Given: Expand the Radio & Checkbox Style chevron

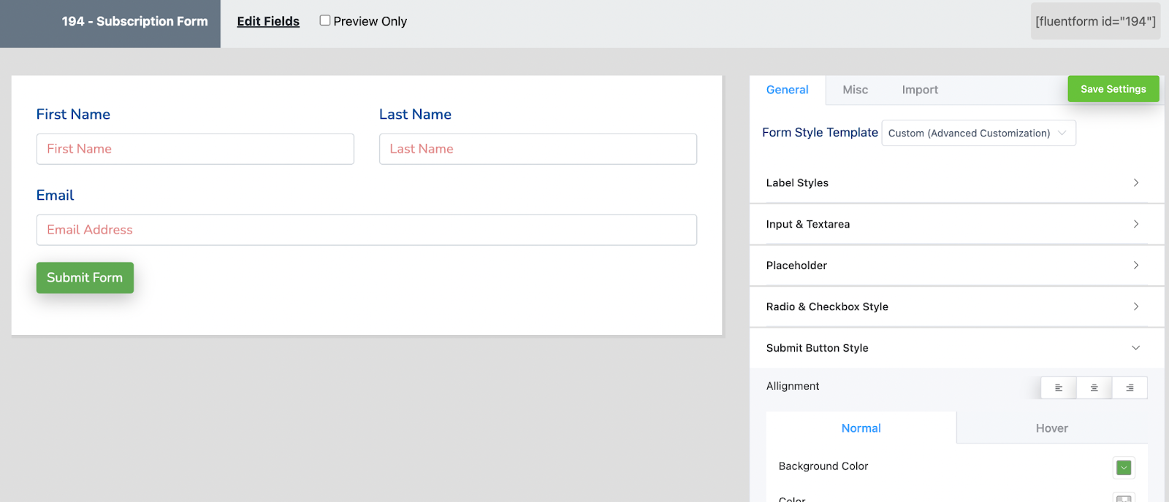Looking at the screenshot, I should [1136, 306].
